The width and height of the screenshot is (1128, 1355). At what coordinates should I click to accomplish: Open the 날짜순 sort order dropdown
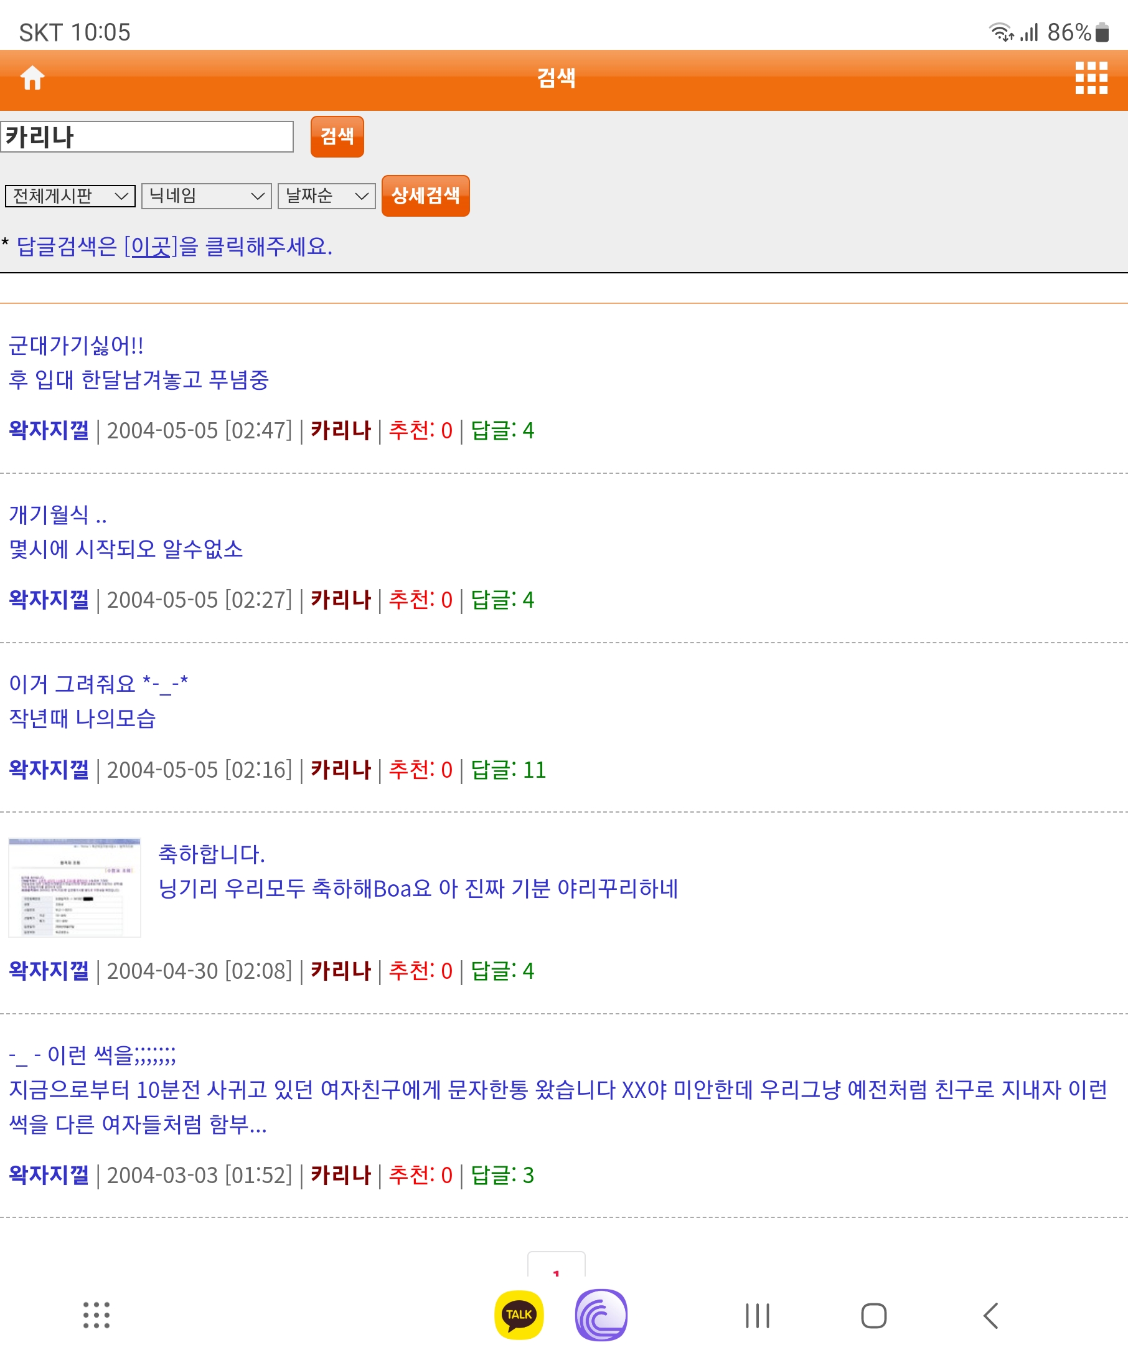326,196
